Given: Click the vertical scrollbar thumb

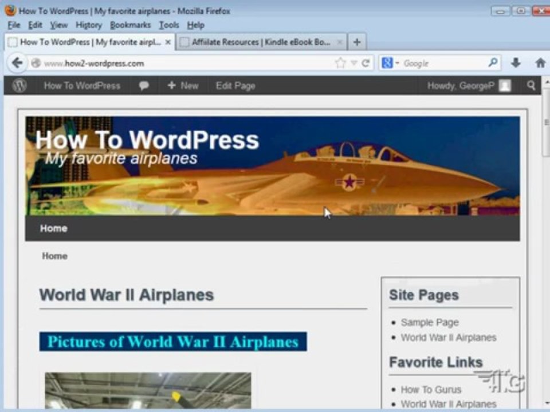Looking at the screenshot, I should [x=546, y=122].
